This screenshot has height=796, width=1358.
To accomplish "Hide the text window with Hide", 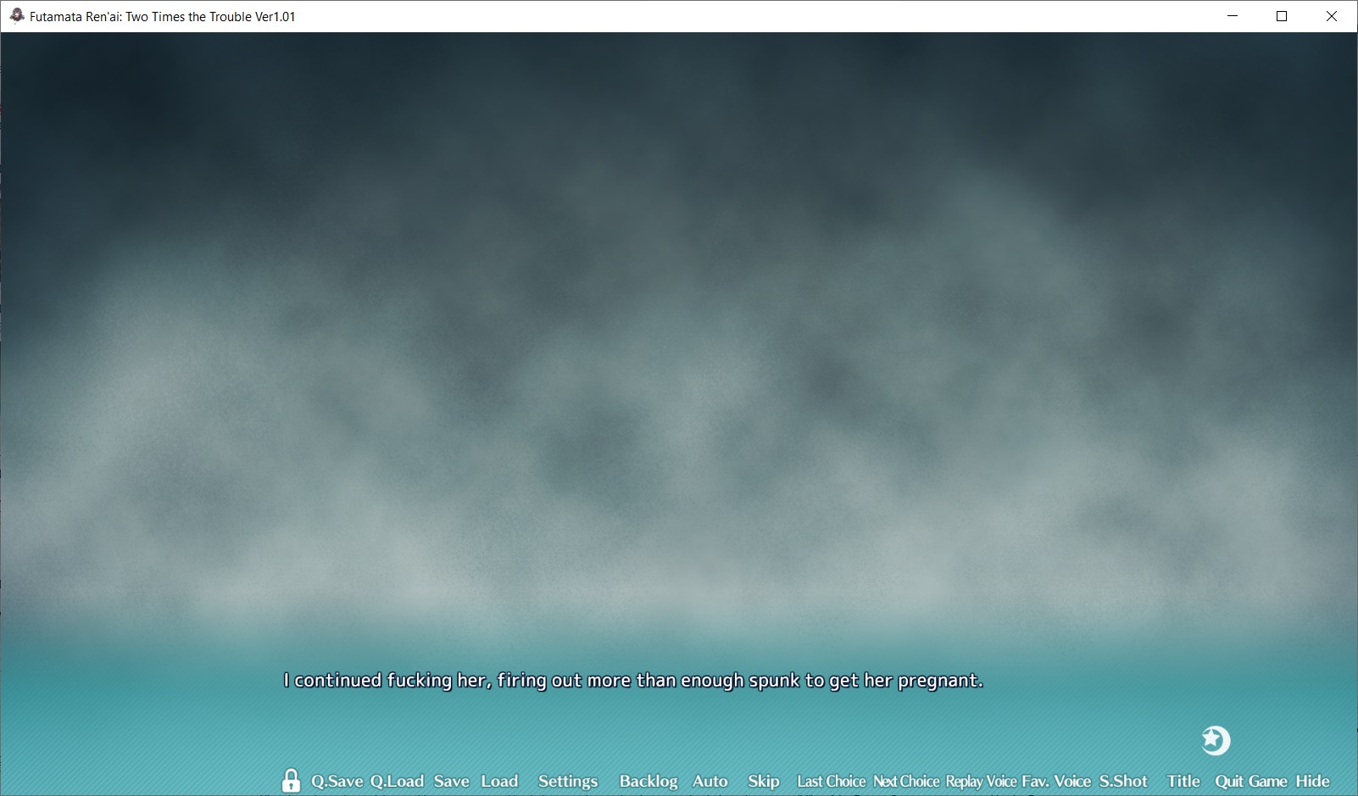I will [x=1313, y=782].
